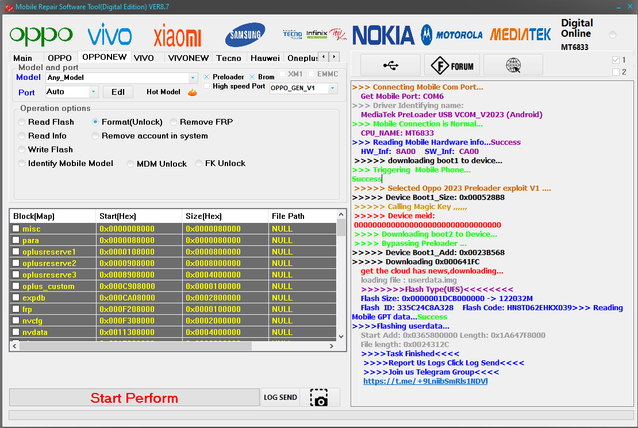The width and height of the screenshot is (638, 428).
Task: Switch to the Hauwei tab
Action: [x=266, y=58]
